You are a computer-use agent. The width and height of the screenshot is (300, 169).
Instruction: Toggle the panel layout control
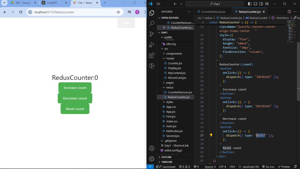coord(255,4)
